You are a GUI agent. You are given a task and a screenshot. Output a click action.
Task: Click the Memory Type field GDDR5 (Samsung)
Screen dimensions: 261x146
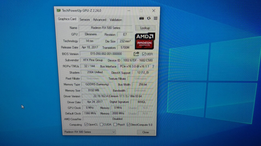tap(97, 84)
